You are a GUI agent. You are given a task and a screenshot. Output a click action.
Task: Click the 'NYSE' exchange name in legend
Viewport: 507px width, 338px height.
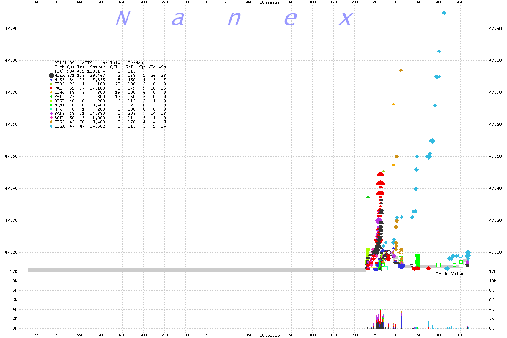point(60,79)
